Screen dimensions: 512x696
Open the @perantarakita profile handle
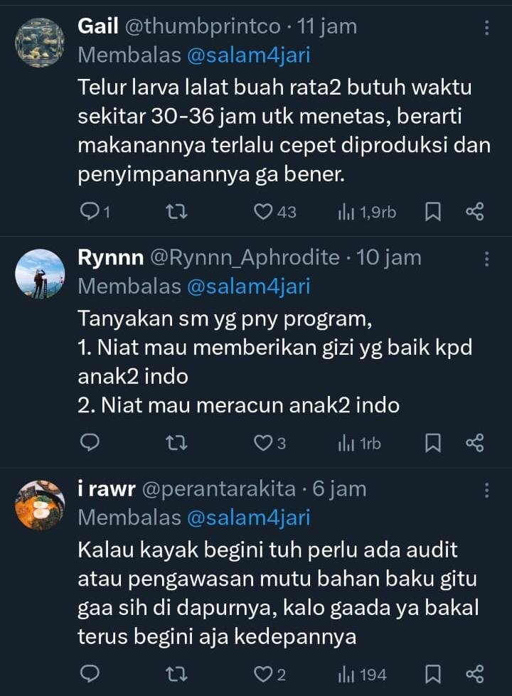[219, 489]
